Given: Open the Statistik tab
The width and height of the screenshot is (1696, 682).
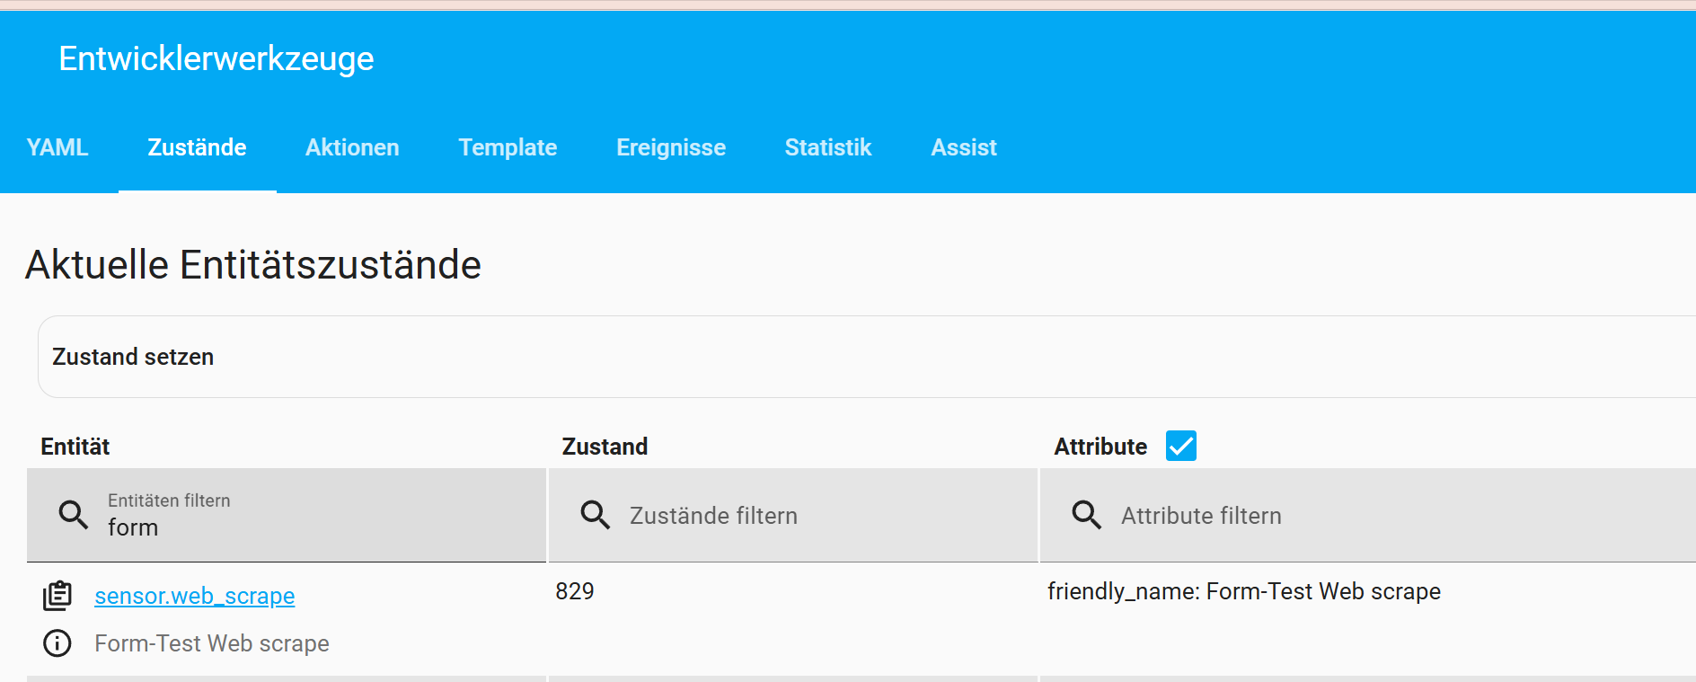Looking at the screenshot, I should point(827,147).
